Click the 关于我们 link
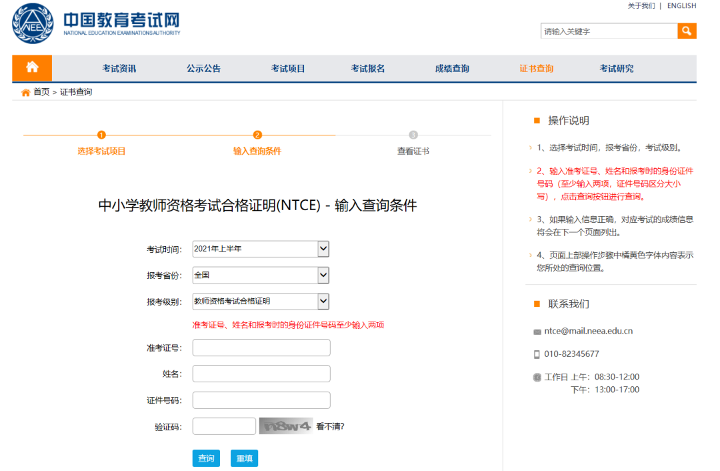 point(641,5)
